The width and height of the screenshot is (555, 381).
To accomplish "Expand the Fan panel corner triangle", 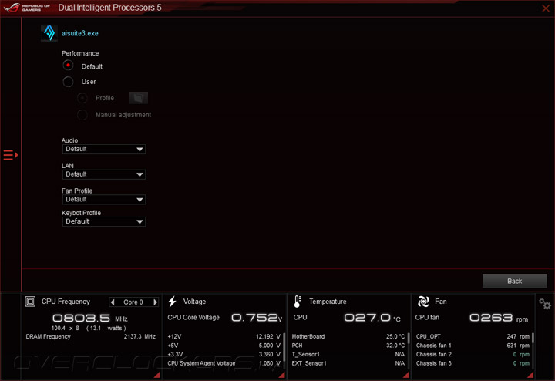I will point(530,375).
